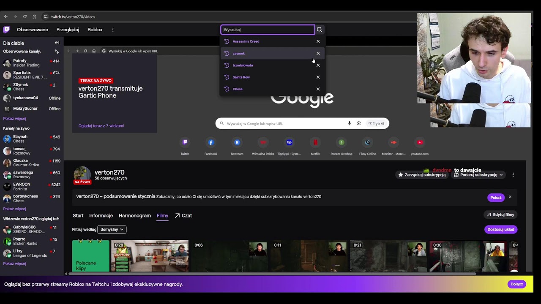
Task: Open the Netflix shortcut icon
Action: click(x=315, y=143)
